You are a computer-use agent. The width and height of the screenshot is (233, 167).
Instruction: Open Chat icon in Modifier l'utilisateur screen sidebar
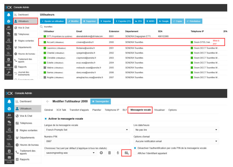(x=9, y=123)
